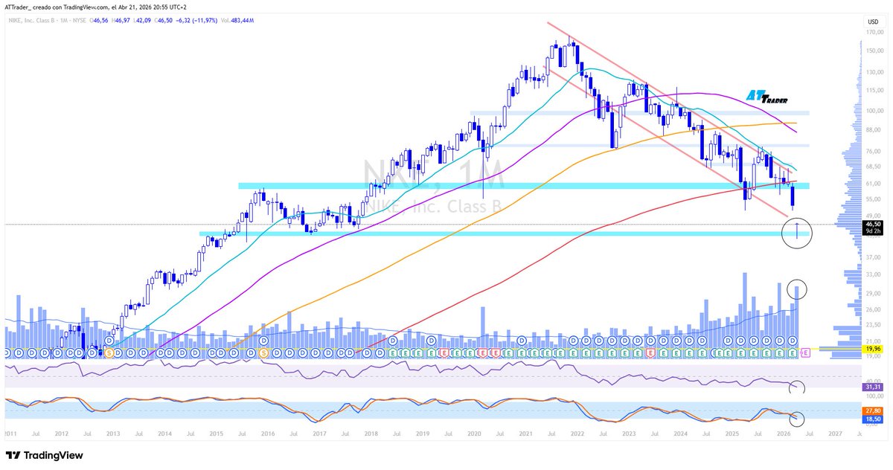
Task: Click the current price label 46,50
Action: pos(873,223)
